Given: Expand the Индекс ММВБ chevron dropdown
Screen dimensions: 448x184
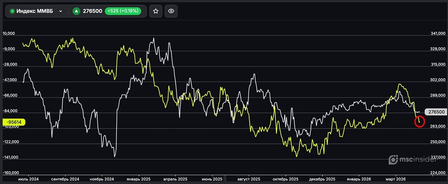Looking at the screenshot, I should (x=60, y=11).
